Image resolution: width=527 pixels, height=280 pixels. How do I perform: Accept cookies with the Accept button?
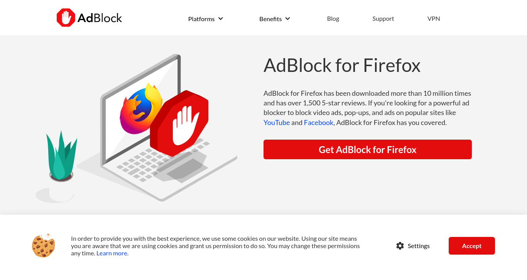(472, 246)
